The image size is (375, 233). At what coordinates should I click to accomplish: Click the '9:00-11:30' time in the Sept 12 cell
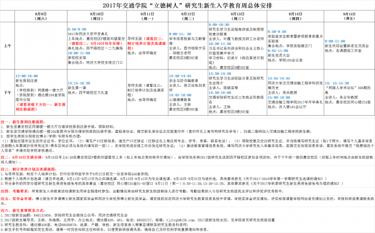[180, 34]
